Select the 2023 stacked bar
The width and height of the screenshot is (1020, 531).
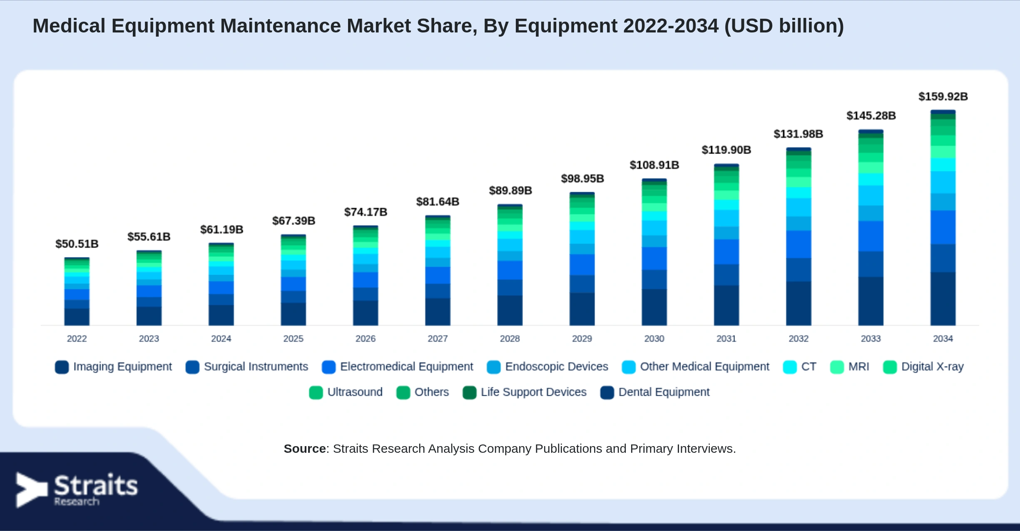coord(149,288)
